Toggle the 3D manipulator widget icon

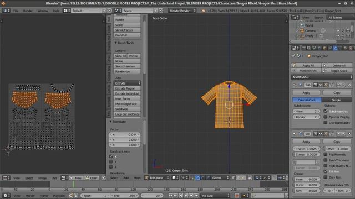pyautogui.click(x=192, y=178)
